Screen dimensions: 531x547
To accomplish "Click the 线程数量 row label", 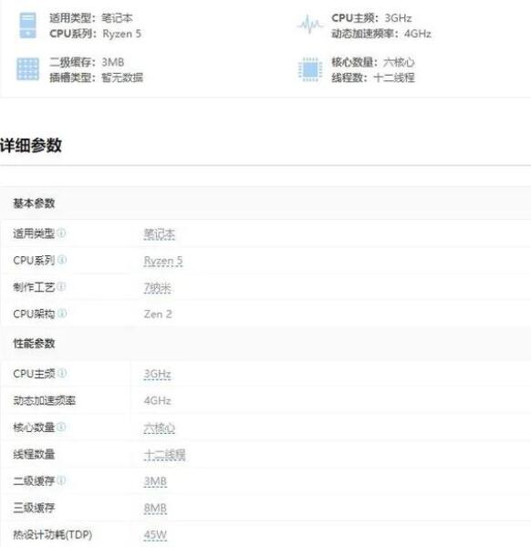I will [x=34, y=454].
